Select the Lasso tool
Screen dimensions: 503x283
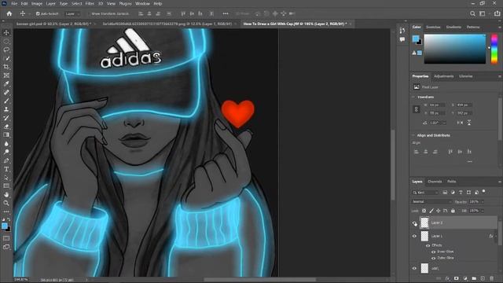point(6,50)
